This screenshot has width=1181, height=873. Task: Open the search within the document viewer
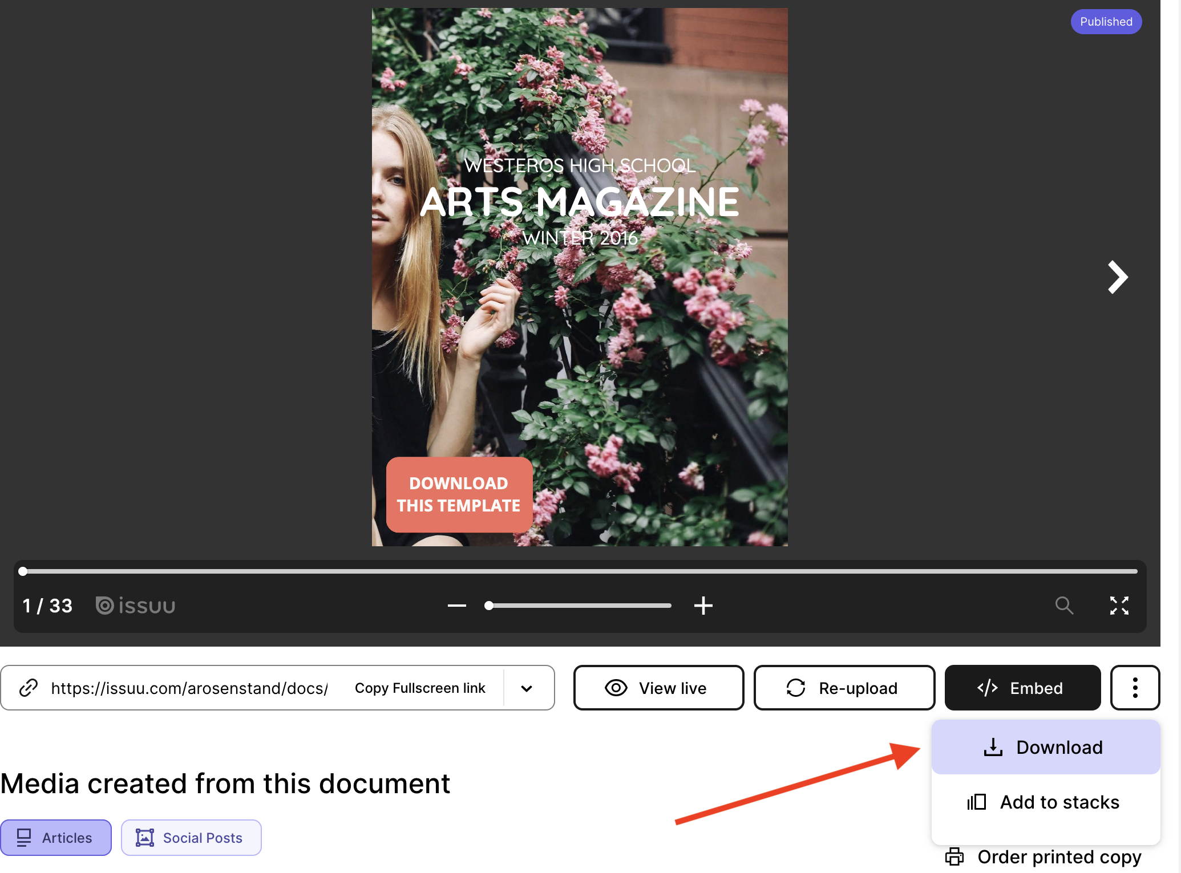point(1064,606)
